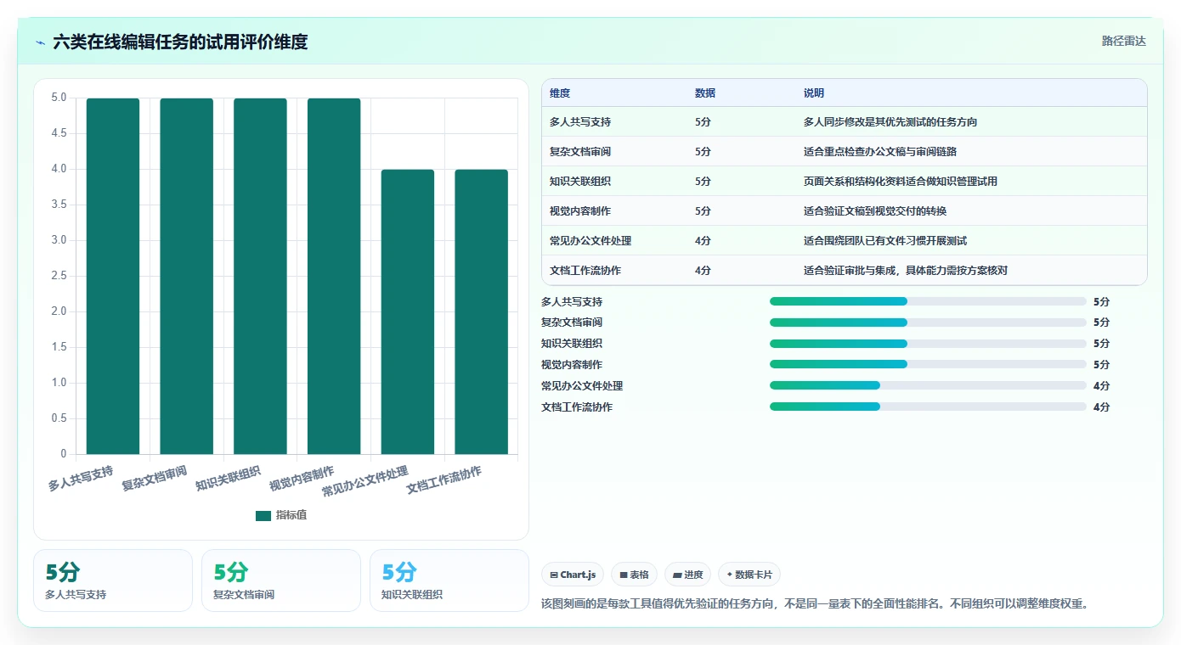Click the 指标值 legend color swatch

coord(263,515)
